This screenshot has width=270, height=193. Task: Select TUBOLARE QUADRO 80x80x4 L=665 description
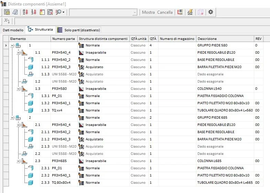pos(225,183)
